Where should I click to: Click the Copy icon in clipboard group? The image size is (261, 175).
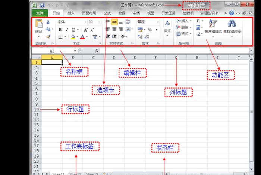click(x=48, y=29)
